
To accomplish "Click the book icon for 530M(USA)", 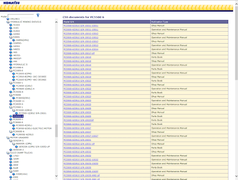I will 13,174.
